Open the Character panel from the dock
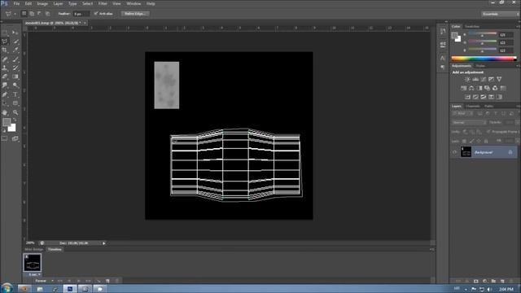This screenshot has width=521, height=293. pyautogui.click(x=443, y=58)
